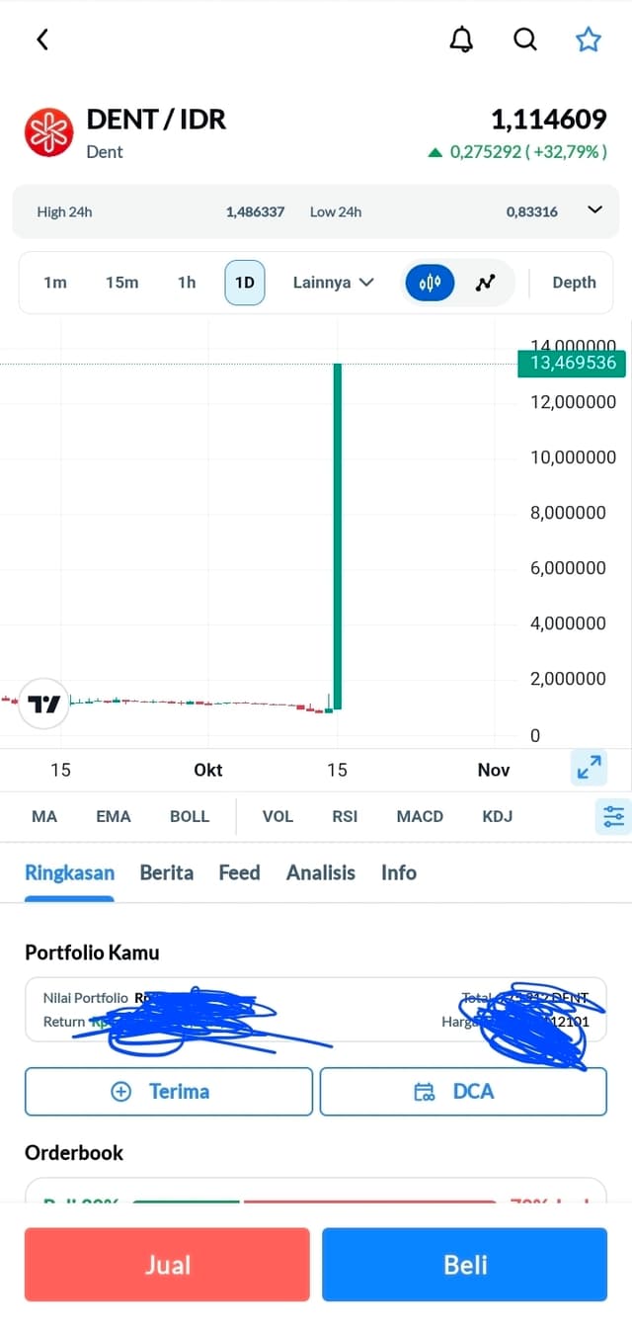Switch to candlestick chart view

click(430, 283)
